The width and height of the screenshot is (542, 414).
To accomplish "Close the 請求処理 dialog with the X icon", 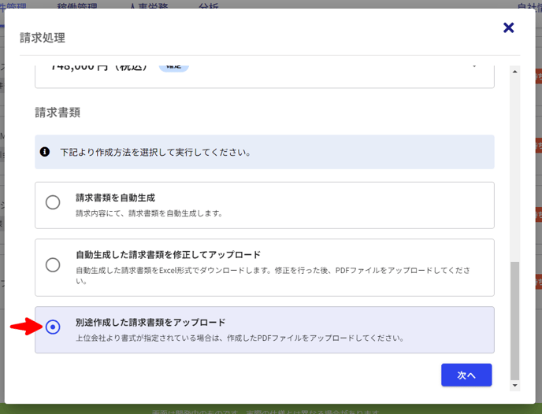I will (508, 28).
